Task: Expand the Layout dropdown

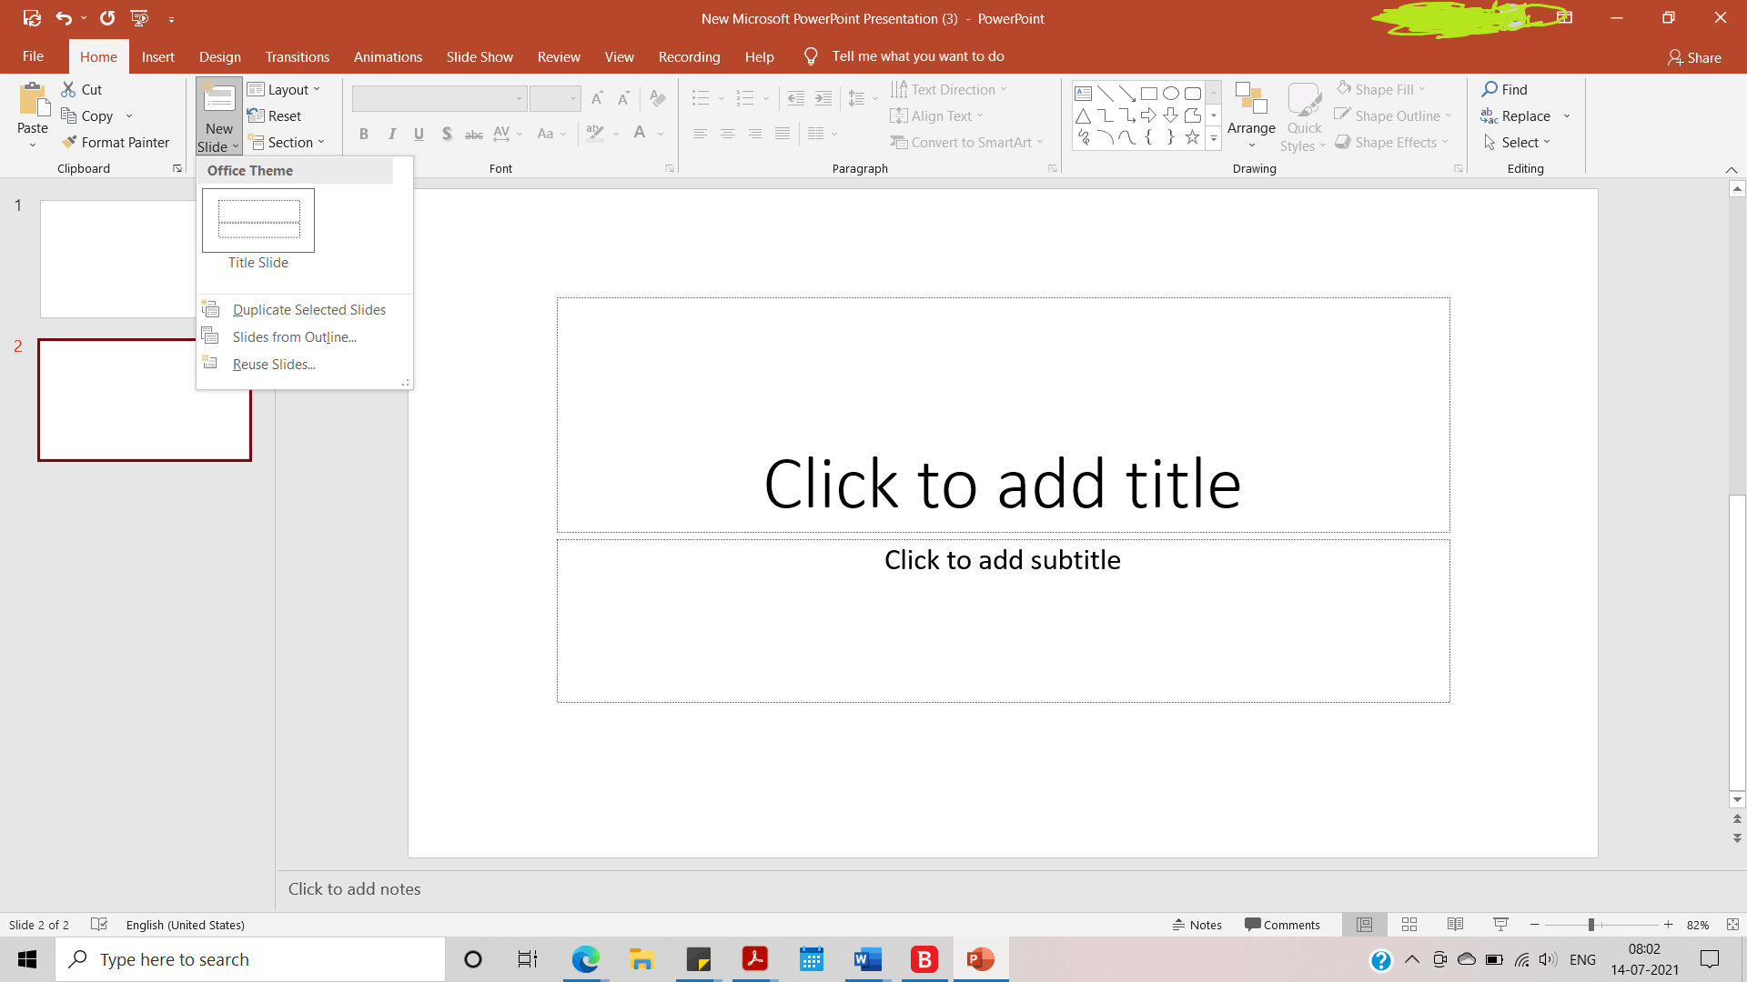Action: (284, 89)
